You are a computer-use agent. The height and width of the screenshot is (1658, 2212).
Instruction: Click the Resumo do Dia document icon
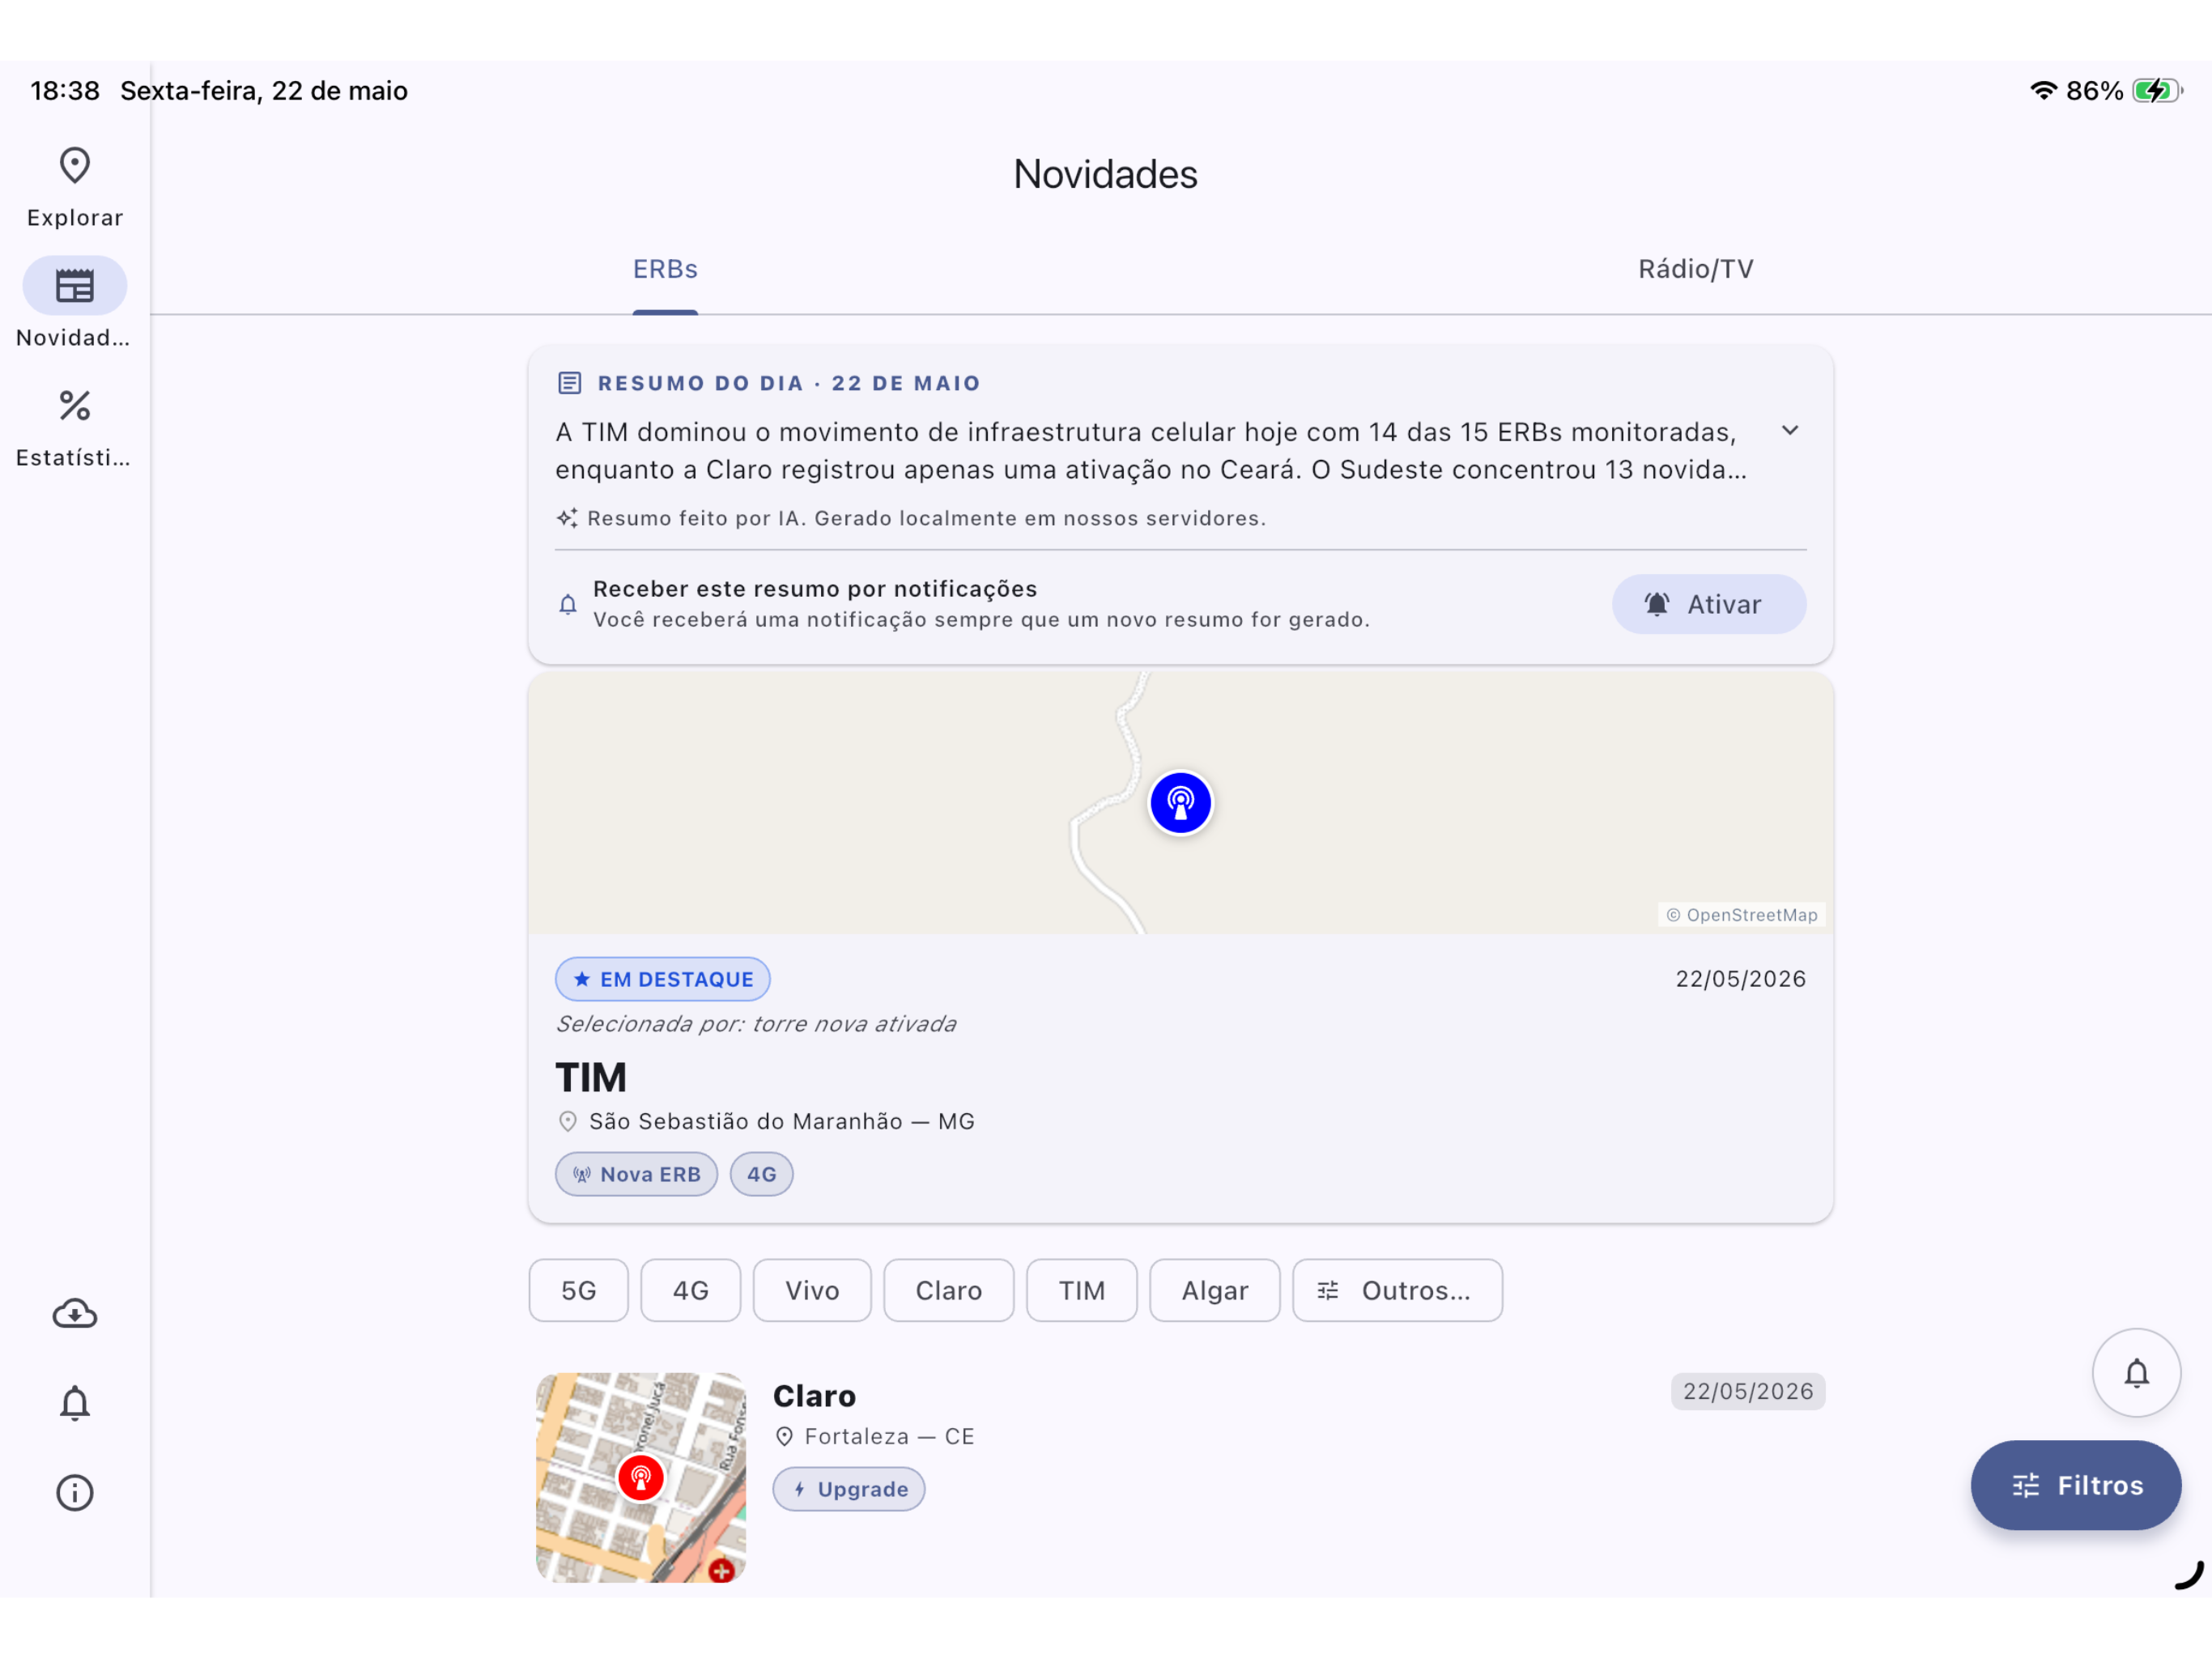coord(570,383)
